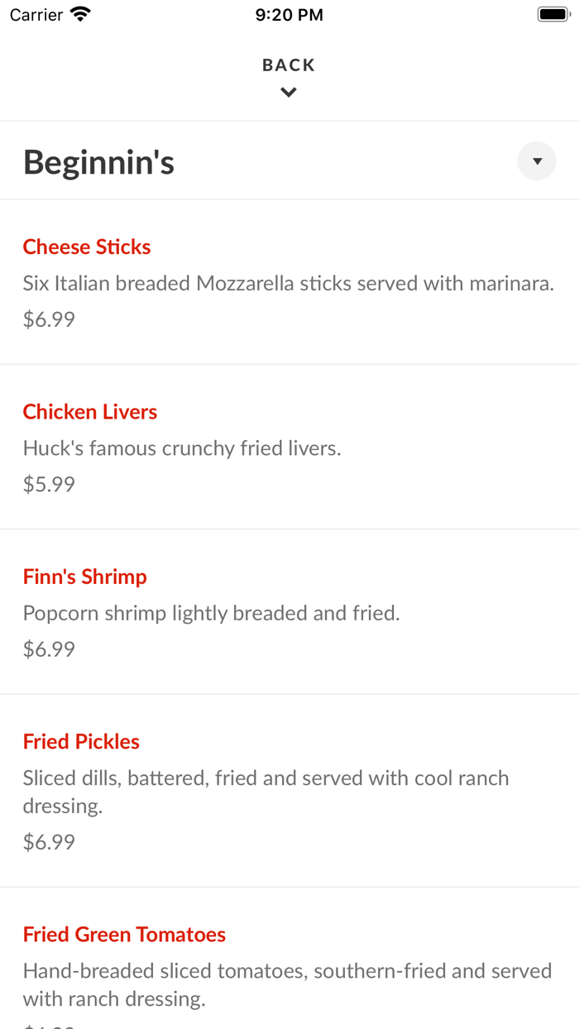
Task: Open the Cheese Sticks item
Action: coord(86,246)
